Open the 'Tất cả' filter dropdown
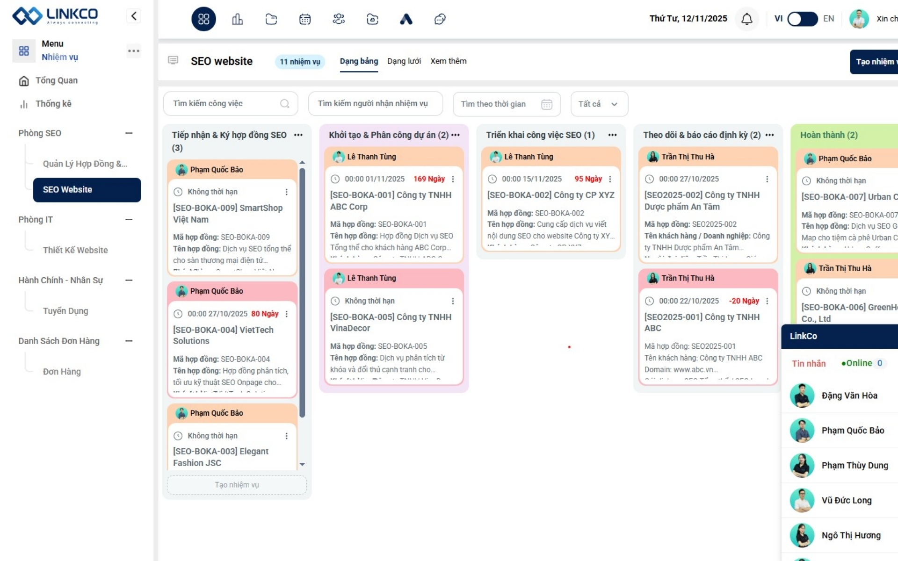The width and height of the screenshot is (898, 561). (x=599, y=104)
